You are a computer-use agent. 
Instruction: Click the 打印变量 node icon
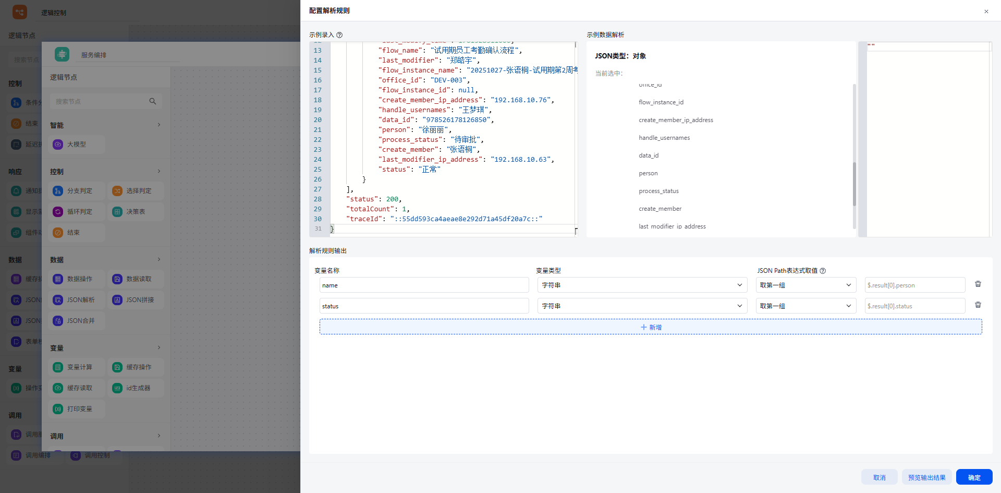click(58, 409)
